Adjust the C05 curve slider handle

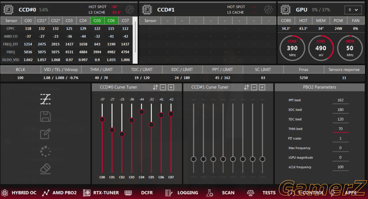[151, 125]
